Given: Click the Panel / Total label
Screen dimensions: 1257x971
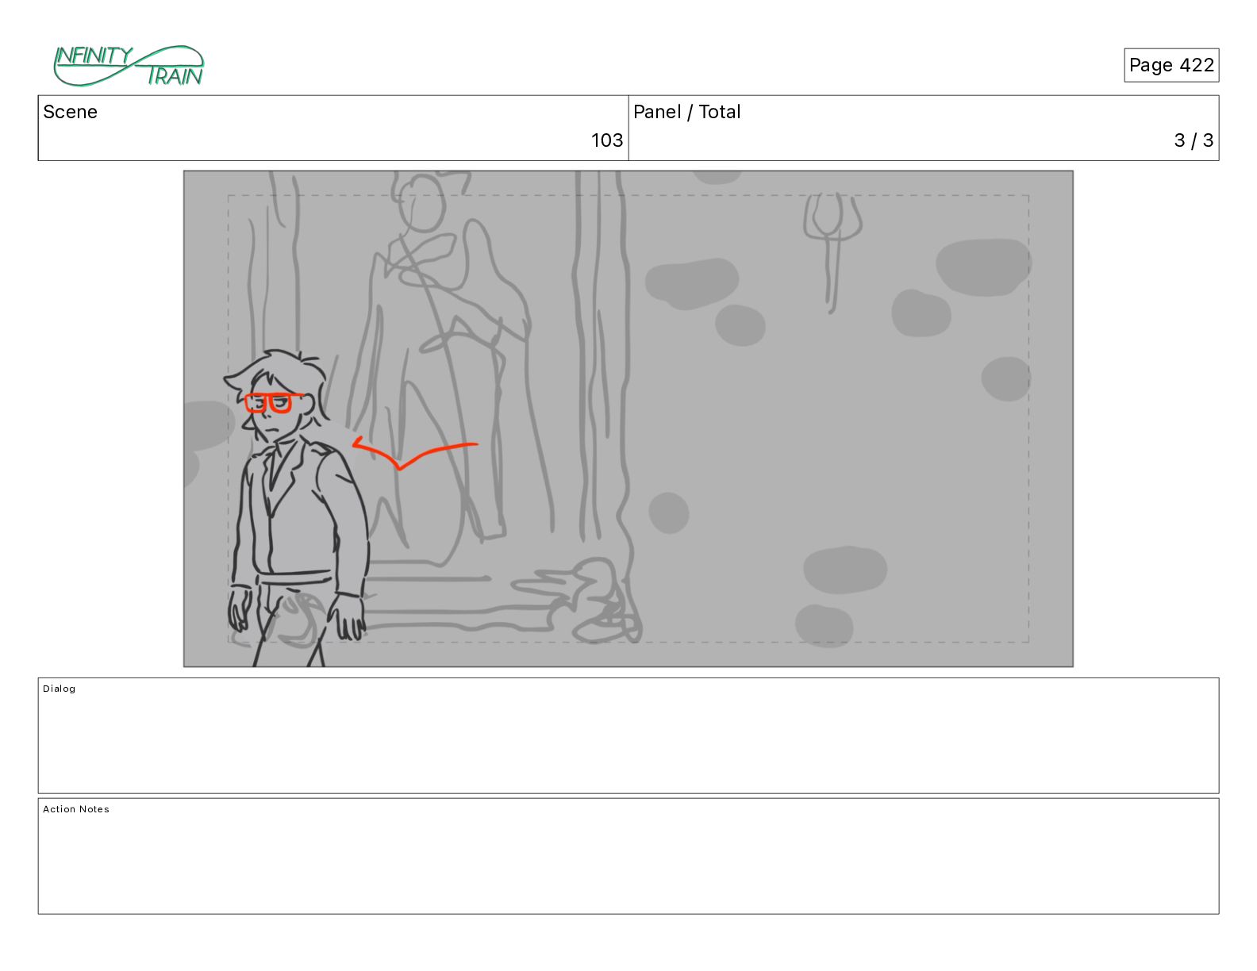Looking at the screenshot, I should [x=687, y=112].
